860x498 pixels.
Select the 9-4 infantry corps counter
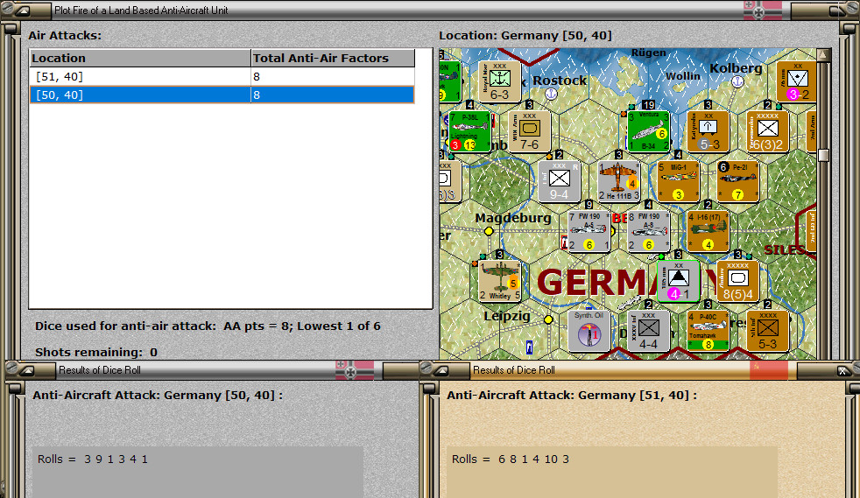559,181
